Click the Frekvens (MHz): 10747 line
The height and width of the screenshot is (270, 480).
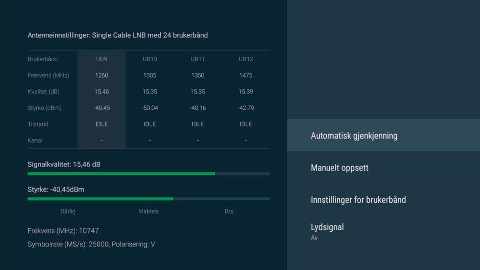[63, 231]
